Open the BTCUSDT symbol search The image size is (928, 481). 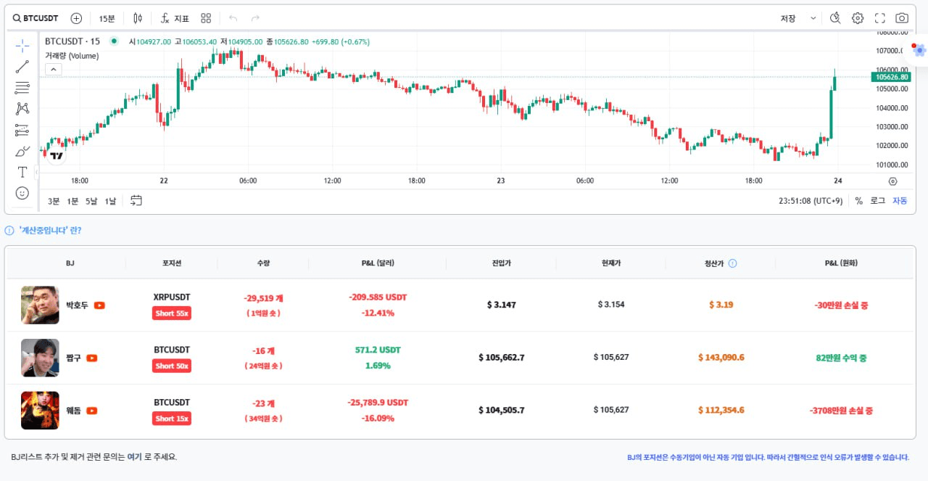36,18
